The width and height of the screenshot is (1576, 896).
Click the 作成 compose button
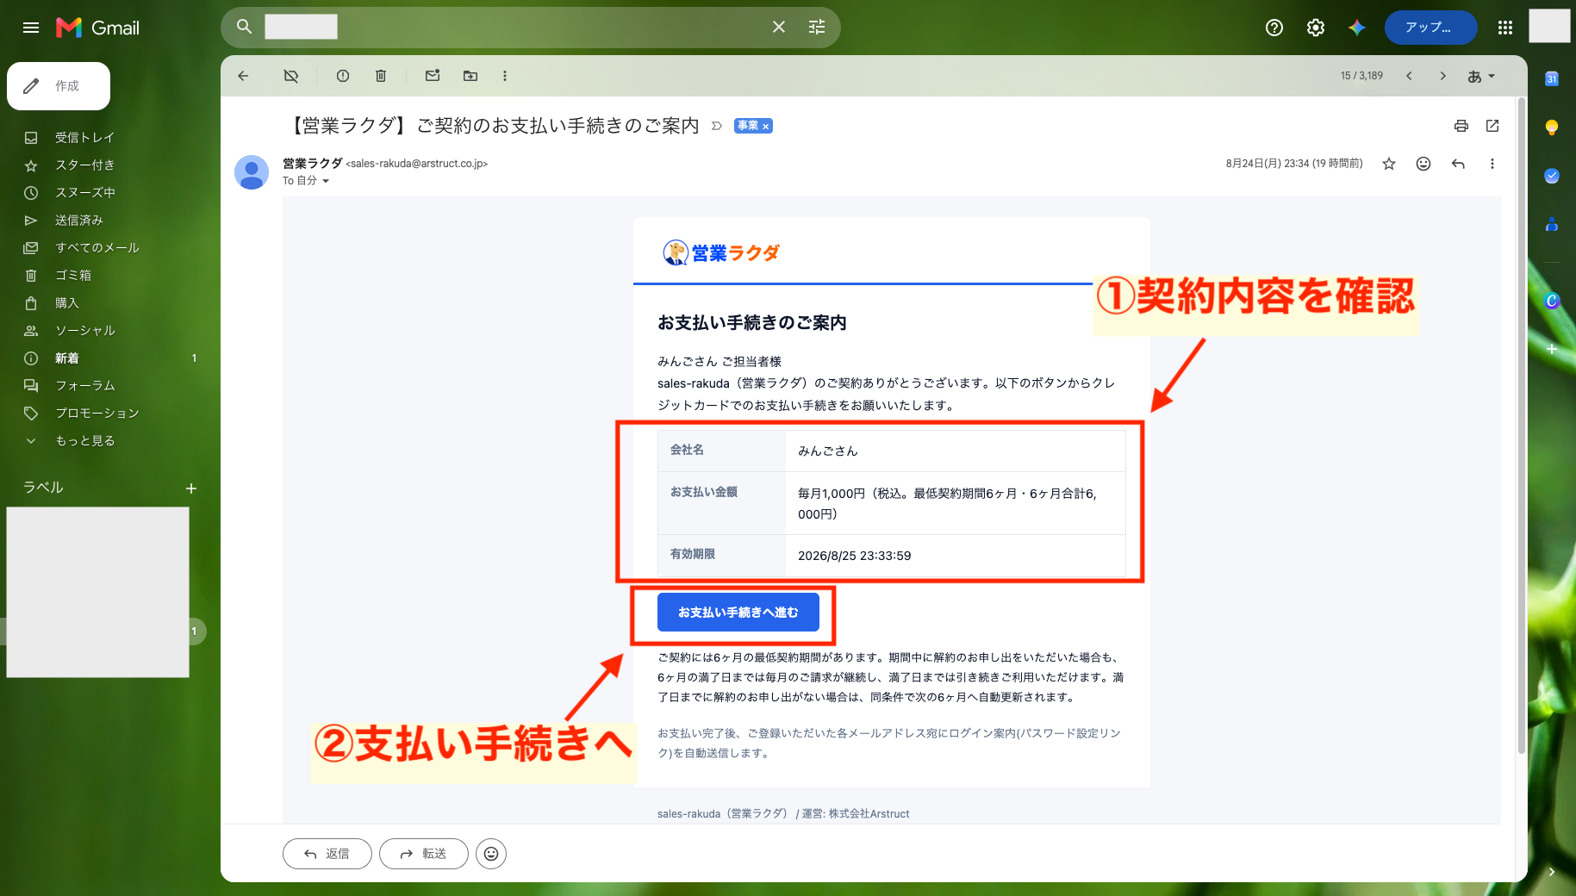click(x=59, y=86)
